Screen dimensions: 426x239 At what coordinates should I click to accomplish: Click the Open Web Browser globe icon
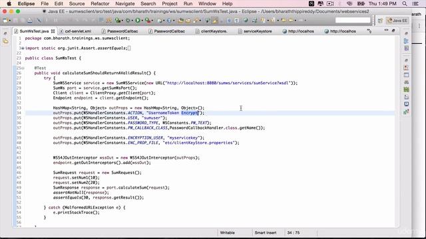(x=246, y=21)
